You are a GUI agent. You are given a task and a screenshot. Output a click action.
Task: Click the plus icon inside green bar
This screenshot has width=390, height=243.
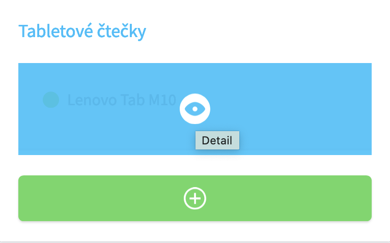[x=195, y=198]
